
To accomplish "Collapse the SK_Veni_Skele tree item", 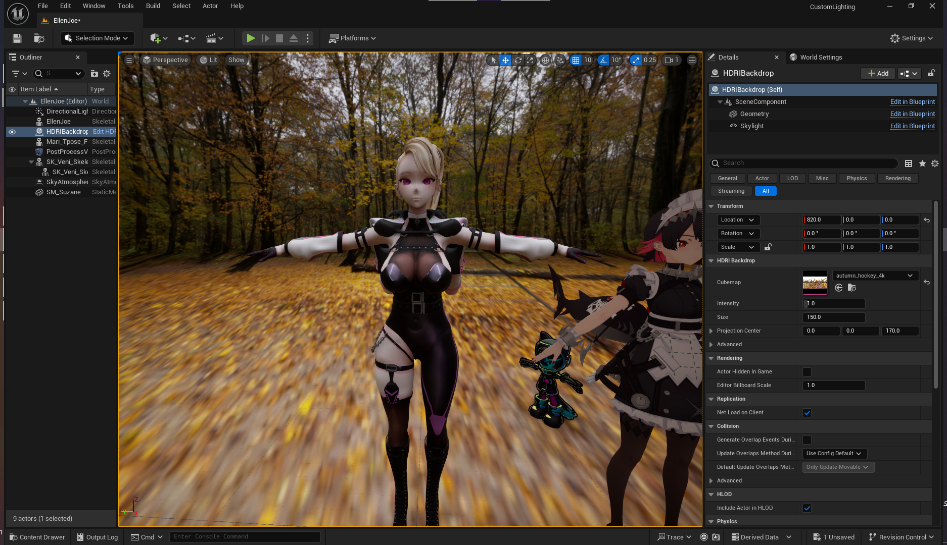I will click(x=31, y=162).
